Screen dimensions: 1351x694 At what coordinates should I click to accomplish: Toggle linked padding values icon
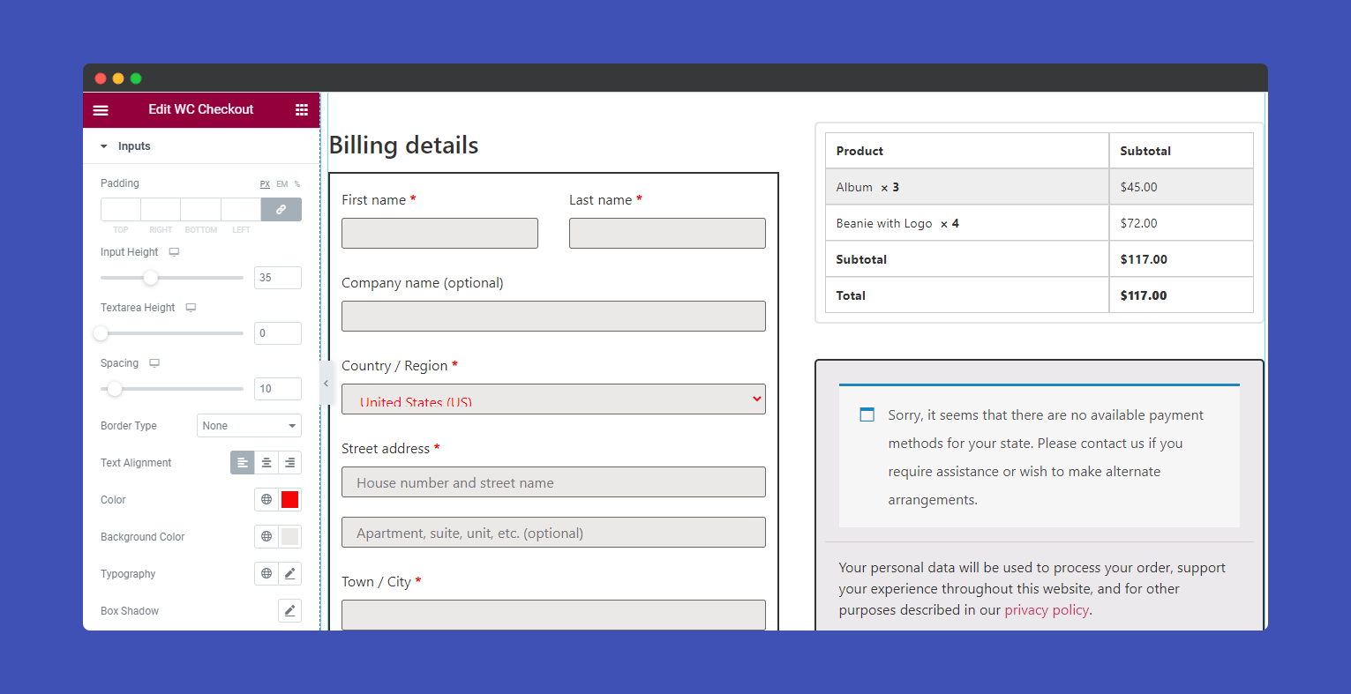click(281, 210)
